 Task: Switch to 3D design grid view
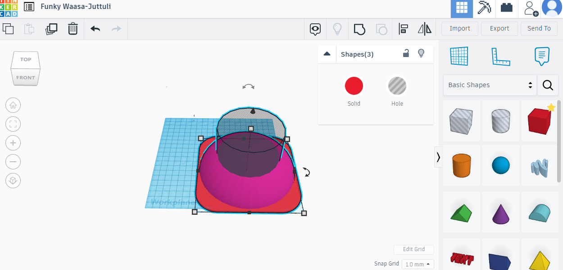pos(462,9)
